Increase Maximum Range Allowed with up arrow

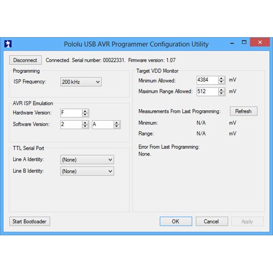coord(221,90)
